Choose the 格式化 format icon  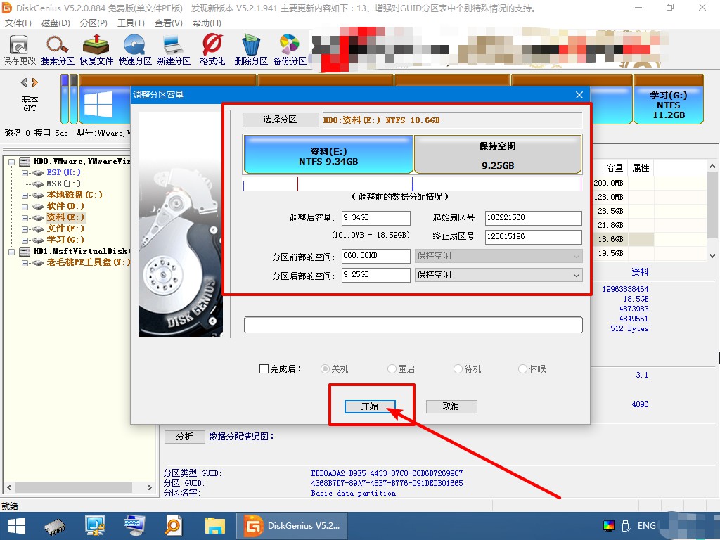click(212, 50)
